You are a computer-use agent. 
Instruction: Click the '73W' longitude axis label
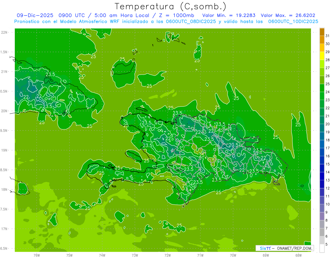[x=135, y=255]
